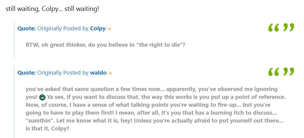The image size is (304, 138).
Task: Click the grinning green emoji after "you!"
Action: (x=42, y=97)
